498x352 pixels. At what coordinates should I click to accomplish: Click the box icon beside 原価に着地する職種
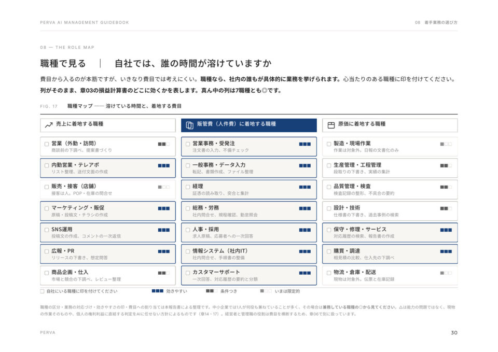(331, 125)
